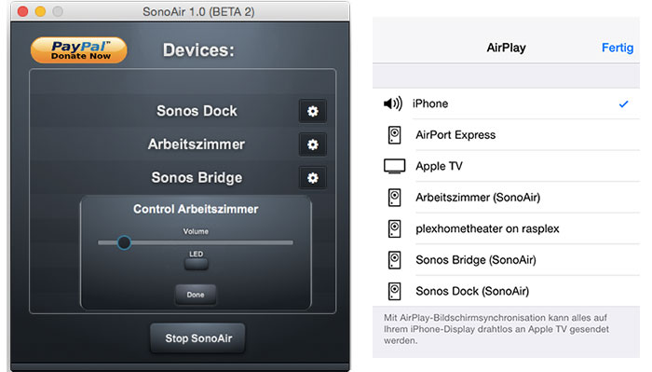The width and height of the screenshot is (652, 372).
Task: Toggle the LED button
Action: 197,264
